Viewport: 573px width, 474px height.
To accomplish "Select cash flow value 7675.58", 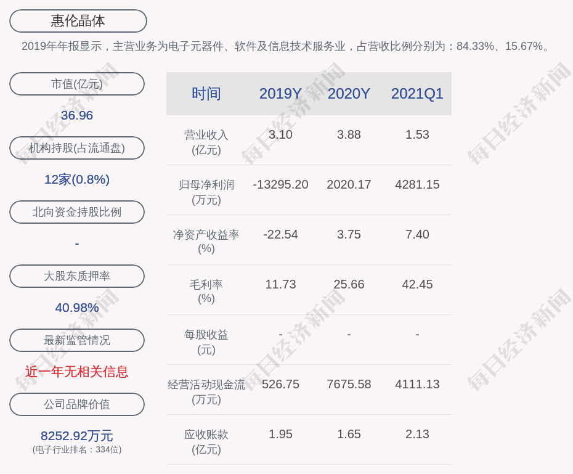I will tap(349, 384).
